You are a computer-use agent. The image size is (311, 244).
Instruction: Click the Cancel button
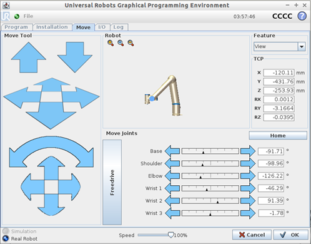click(252, 235)
